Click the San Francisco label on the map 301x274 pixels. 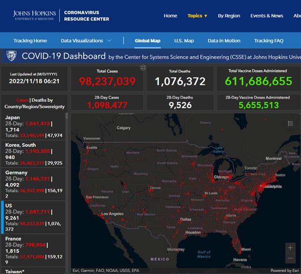click(x=97, y=197)
